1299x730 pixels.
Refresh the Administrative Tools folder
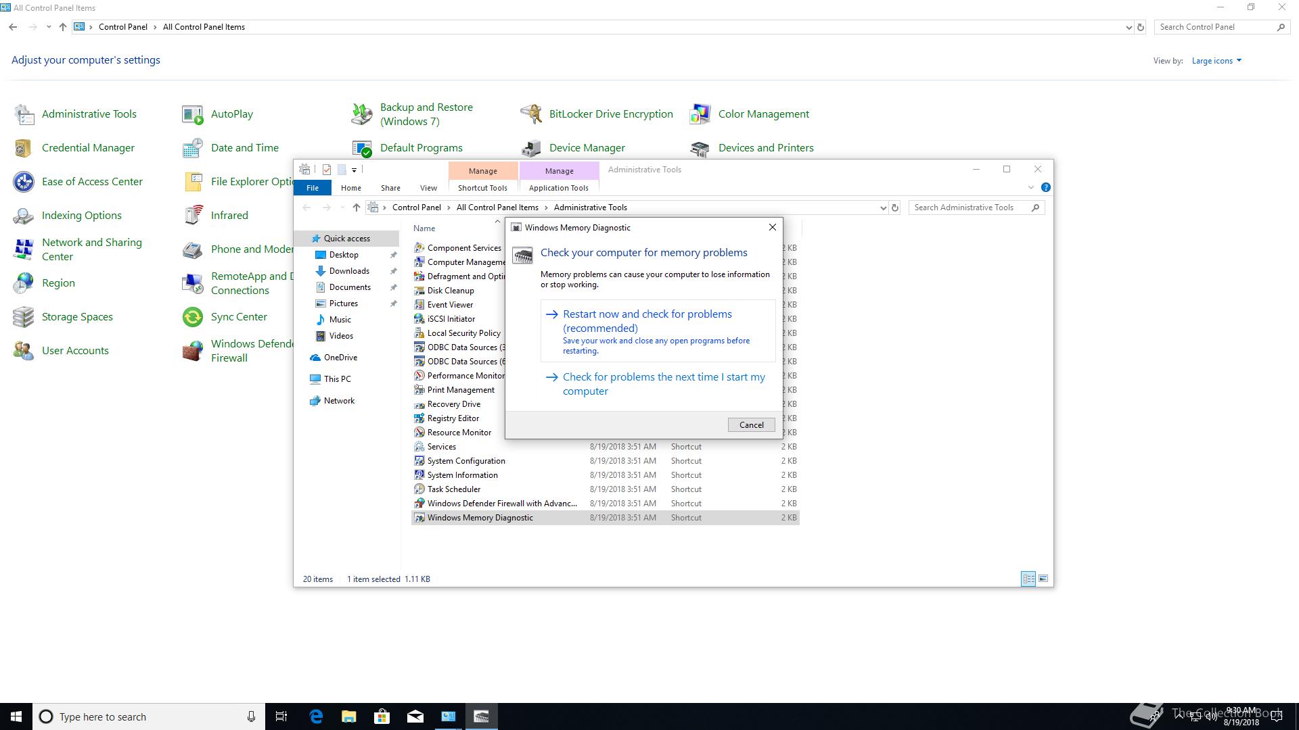tap(895, 208)
